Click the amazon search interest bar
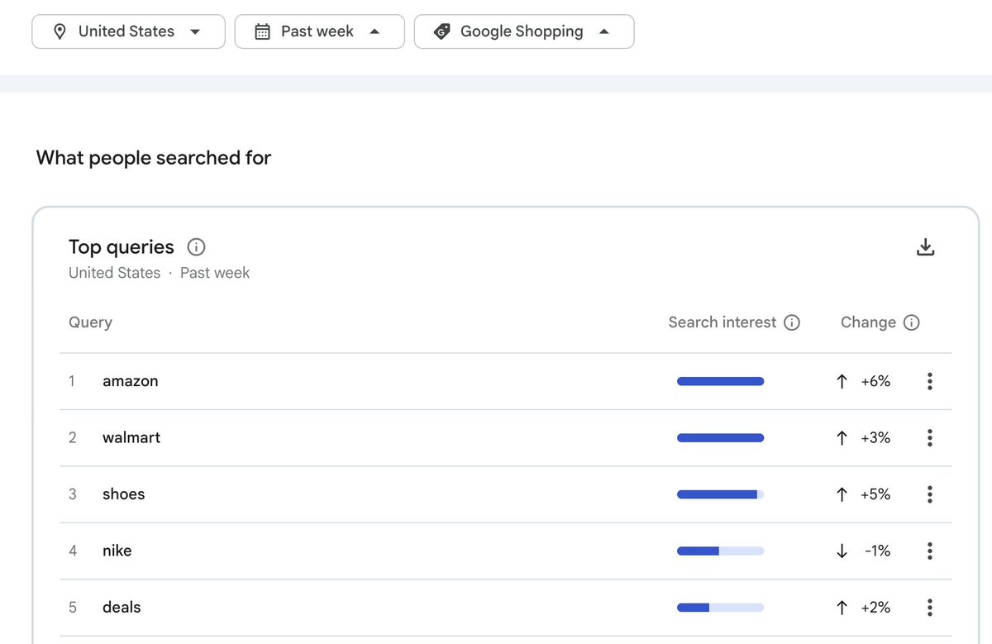 click(x=720, y=381)
